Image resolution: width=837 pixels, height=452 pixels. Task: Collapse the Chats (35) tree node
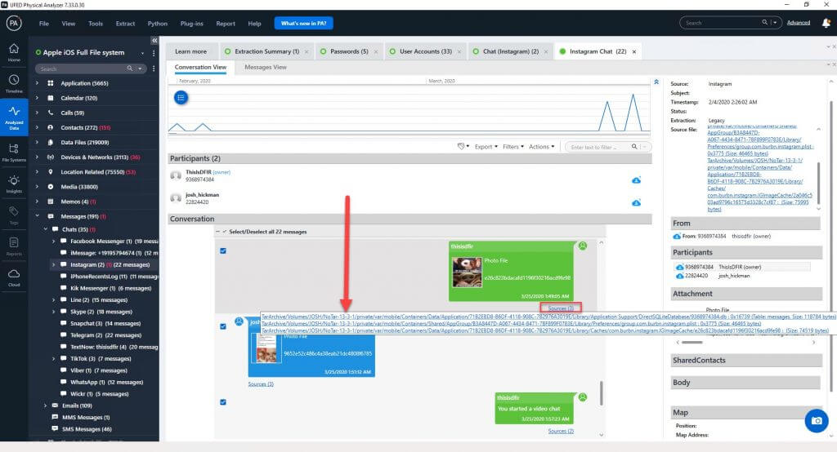tap(46, 229)
